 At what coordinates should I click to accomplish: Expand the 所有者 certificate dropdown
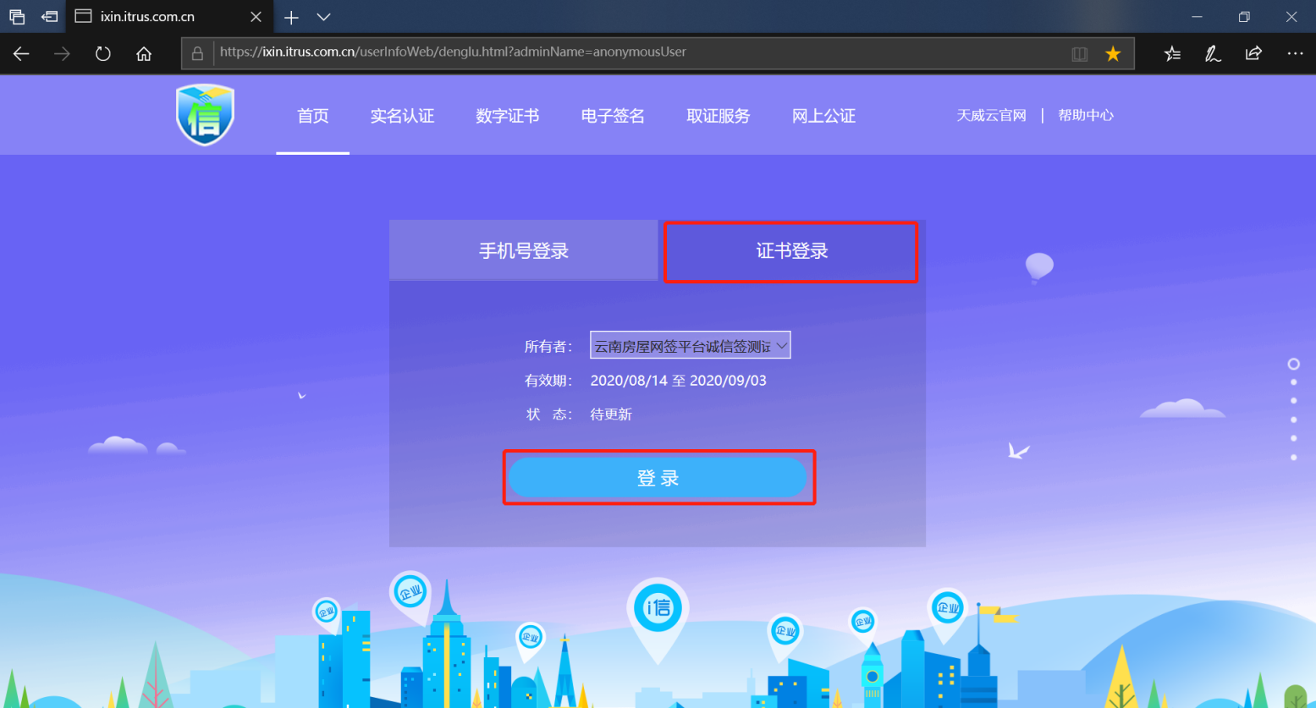pos(690,345)
